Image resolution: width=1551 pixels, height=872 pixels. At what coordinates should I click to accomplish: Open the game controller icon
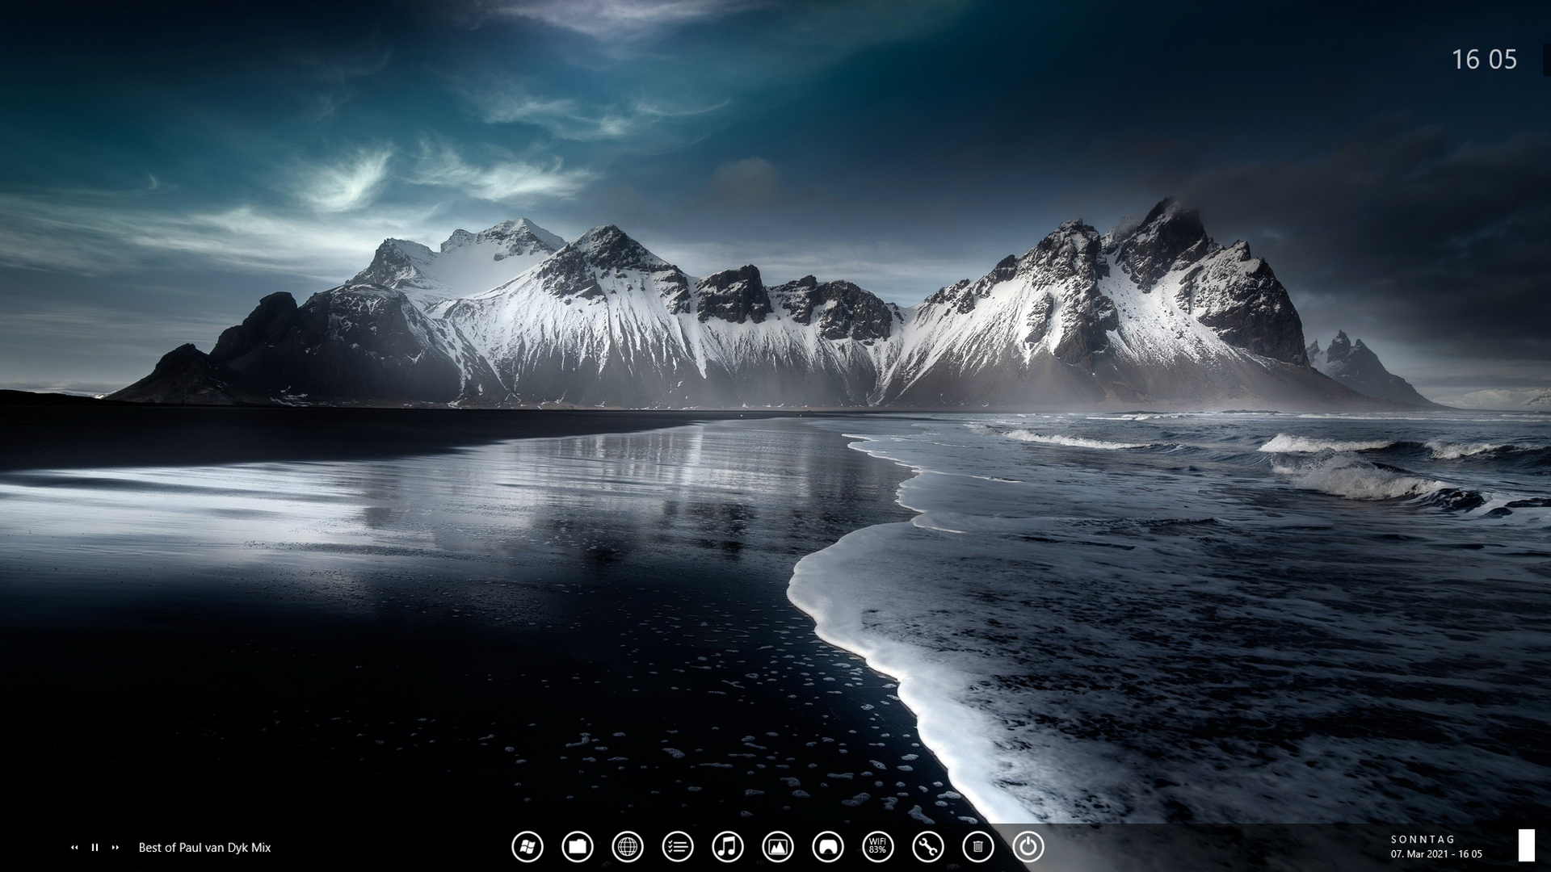click(828, 847)
